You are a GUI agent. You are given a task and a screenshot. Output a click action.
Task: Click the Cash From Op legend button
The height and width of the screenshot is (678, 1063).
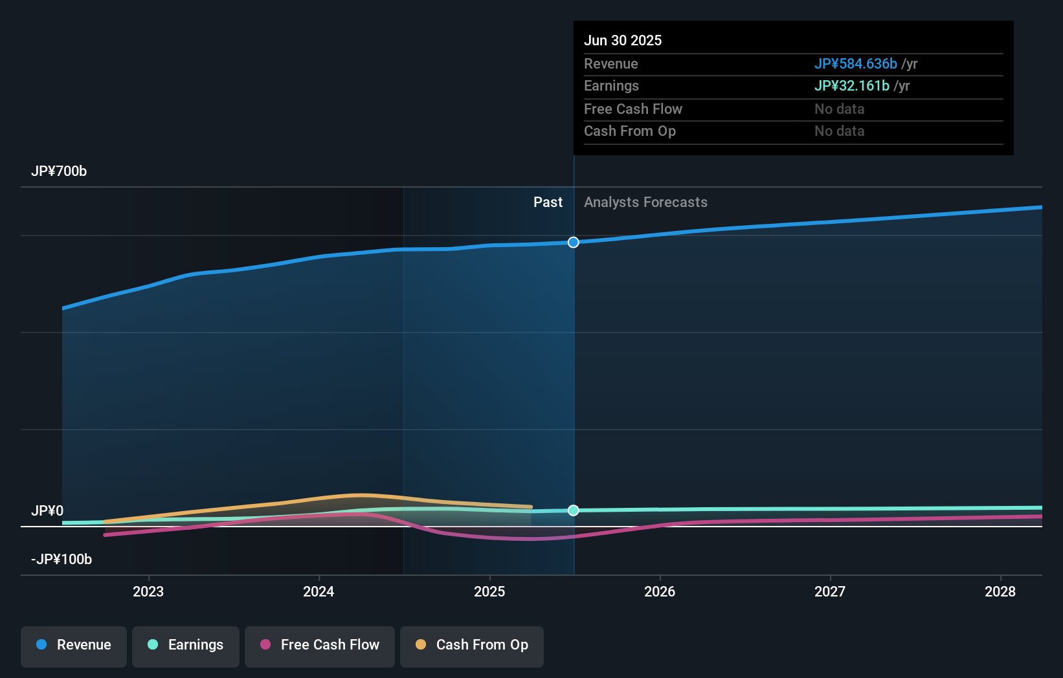(x=471, y=645)
